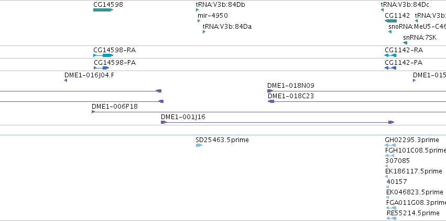The width and height of the screenshot is (446, 221).
Task: Click the CG1142-PA protein feature
Action: coord(390,68)
